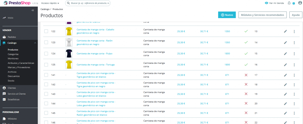
Task: Open more actions menu for product 141
Action: [x=294, y=75]
